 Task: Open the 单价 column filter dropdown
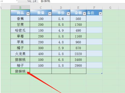68,14
